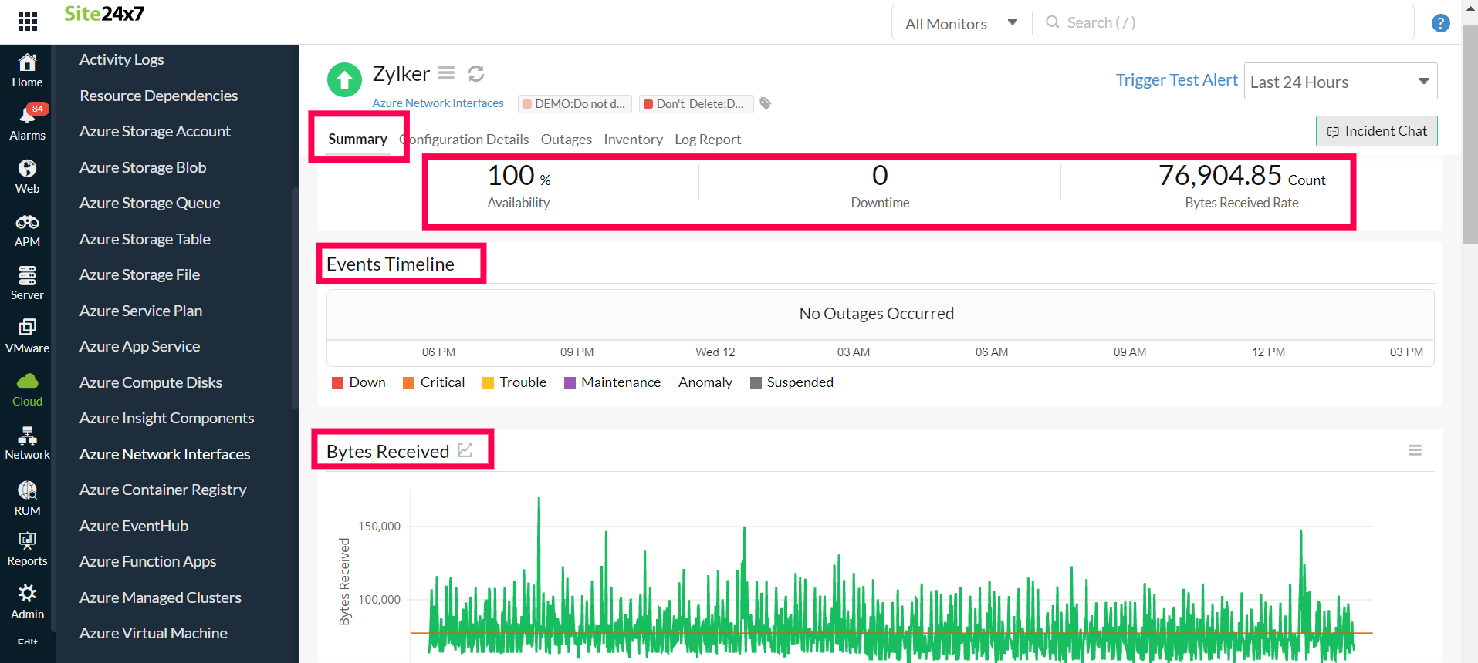The image size is (1478, 663).
Task: Open Bytes Received chart options menu
Action: (1415, 450)
